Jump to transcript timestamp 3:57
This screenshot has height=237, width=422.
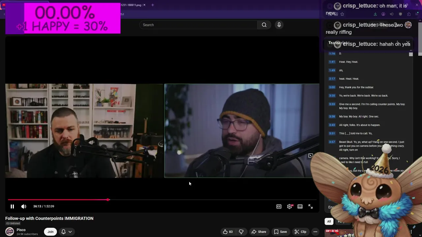[332, 142]
